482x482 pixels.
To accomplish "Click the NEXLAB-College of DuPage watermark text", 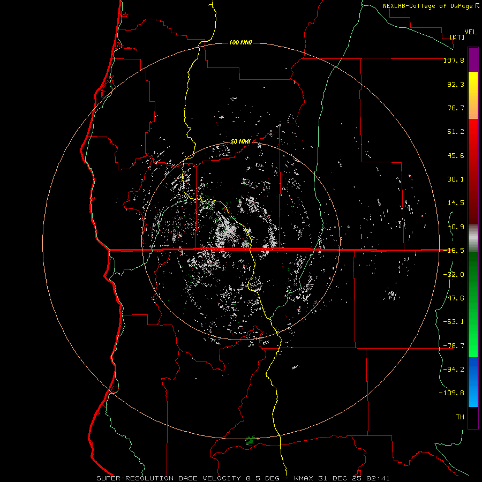I will (x=431, y=6).
